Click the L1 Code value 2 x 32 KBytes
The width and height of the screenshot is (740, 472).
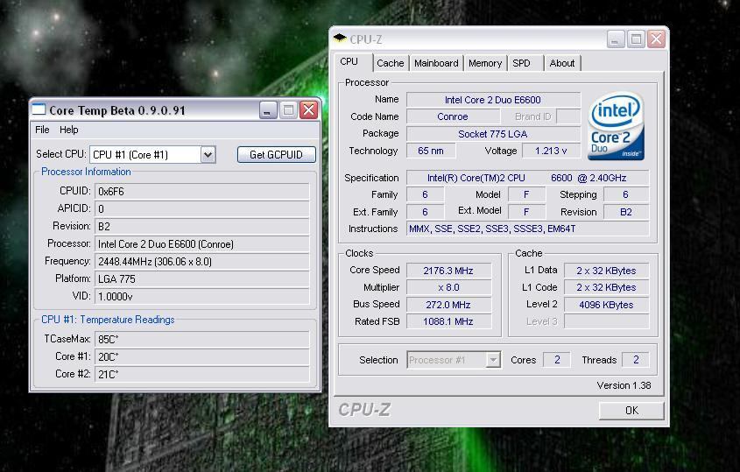coord(606,287)
